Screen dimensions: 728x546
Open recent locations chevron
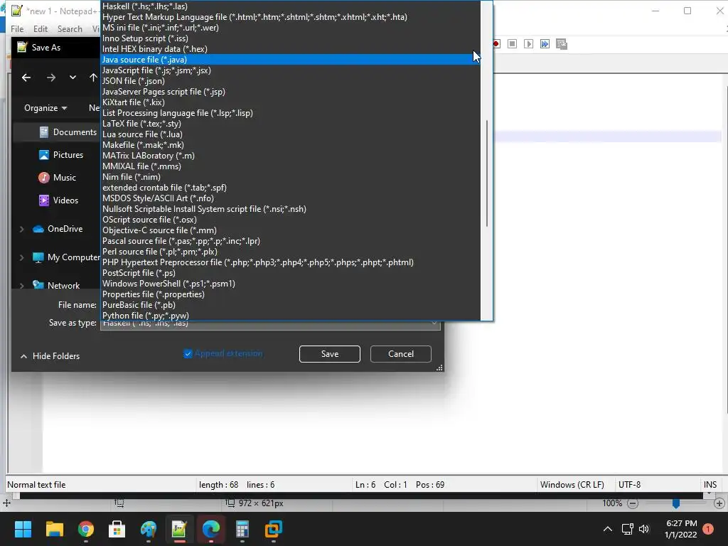tap(73, 77)
